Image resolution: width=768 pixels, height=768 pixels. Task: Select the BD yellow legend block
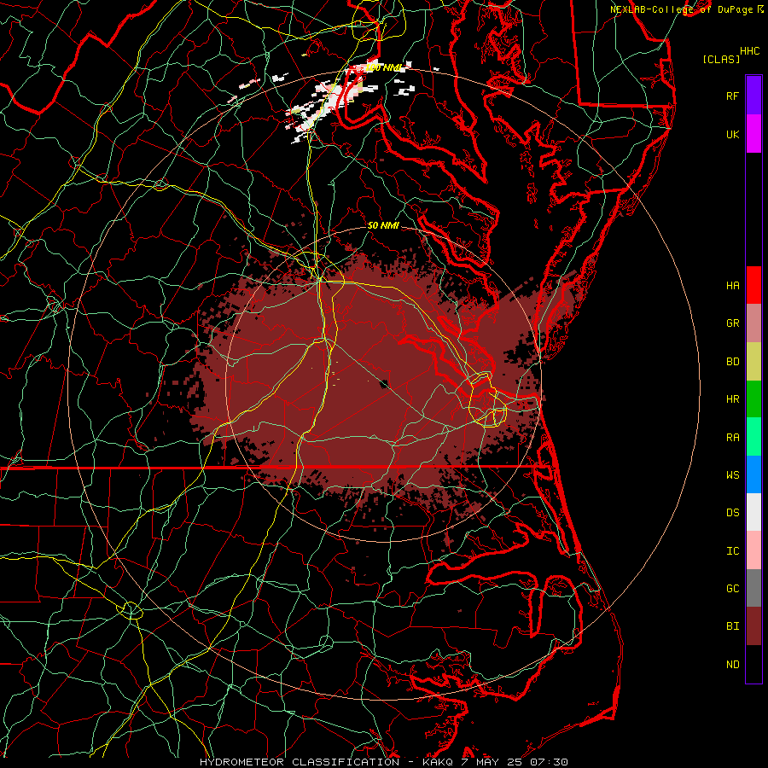pos(753,362)
